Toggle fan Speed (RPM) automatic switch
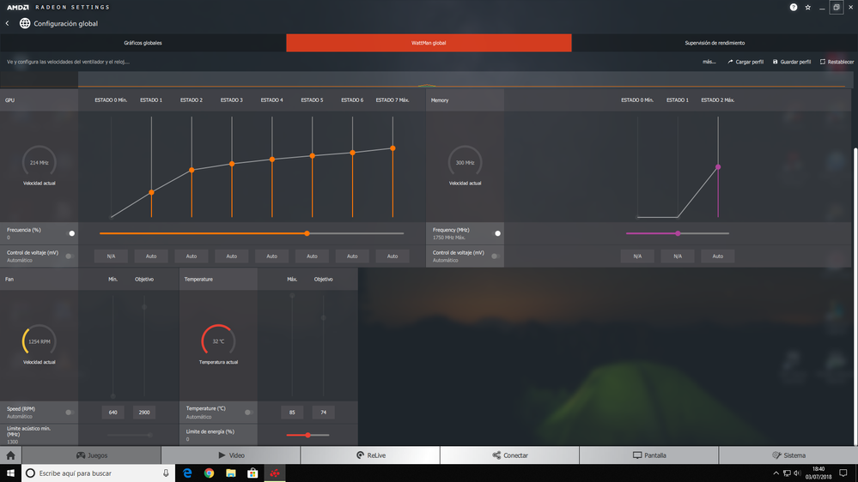The height and width of the screenshot is (482, 858). click(70, 412)
